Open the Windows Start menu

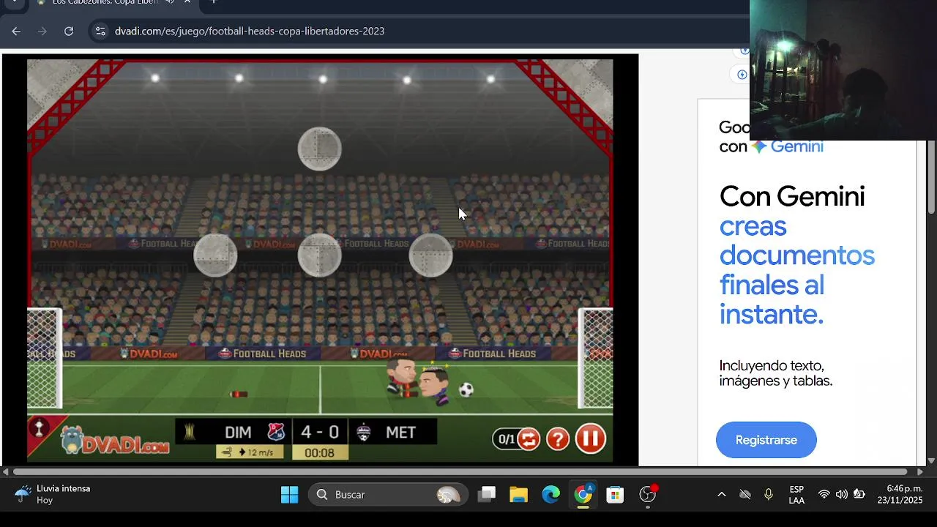pos(290,495)
